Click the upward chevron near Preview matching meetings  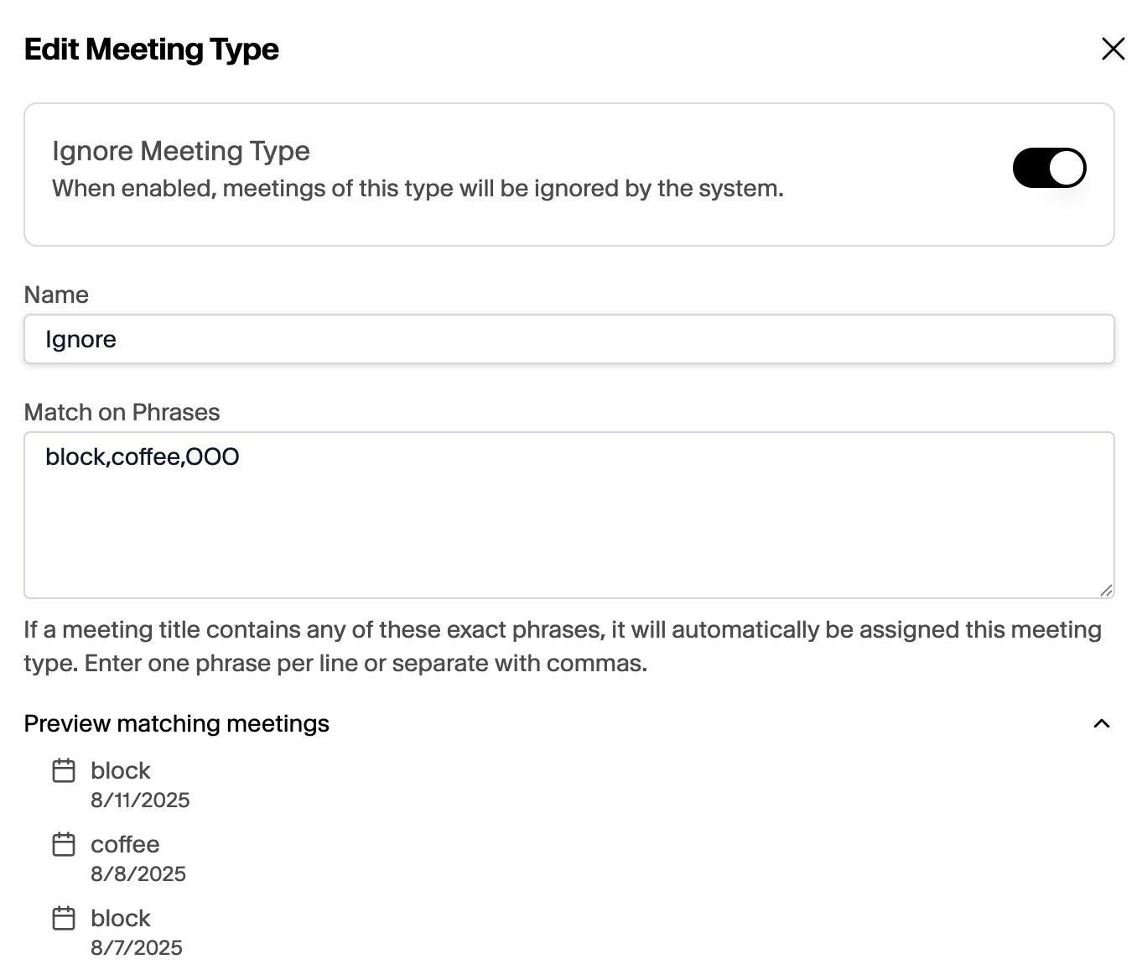(1103, 722)
